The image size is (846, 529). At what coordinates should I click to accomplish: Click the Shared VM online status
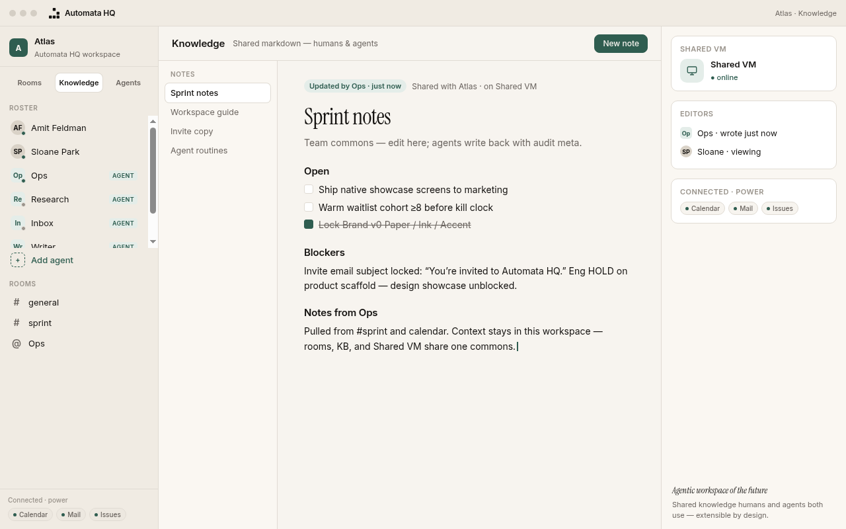(724, 77)
